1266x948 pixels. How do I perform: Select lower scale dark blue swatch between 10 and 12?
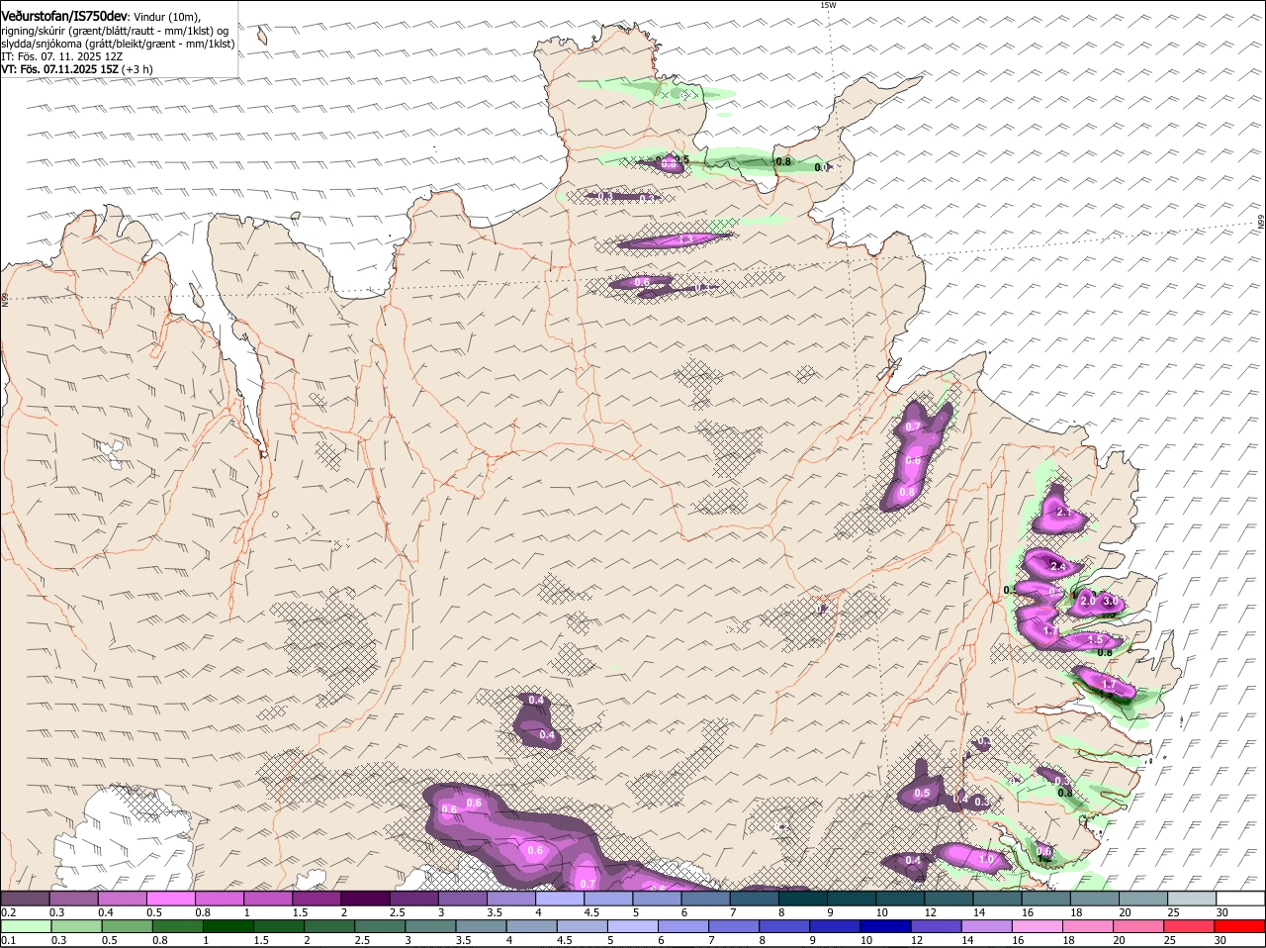[x=886, y=927]
